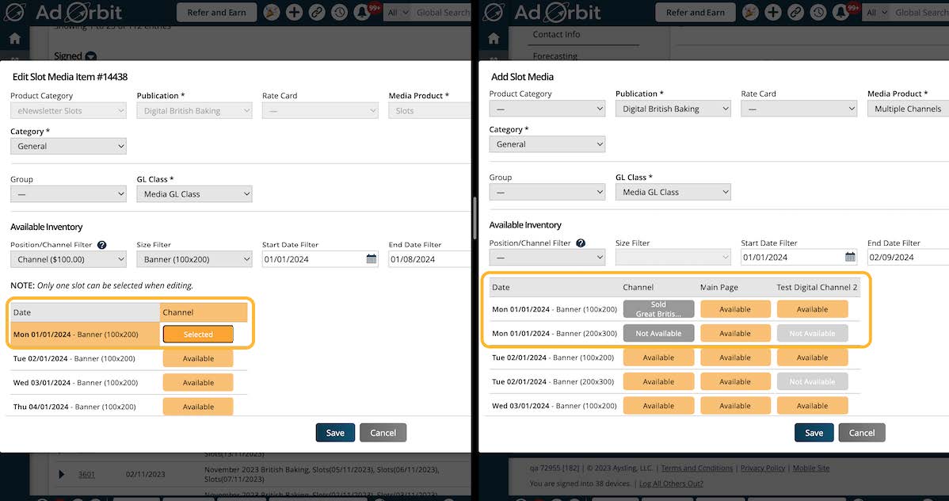Open the history clock icon in right window header

pyautogui.click(x=818, y=12)
